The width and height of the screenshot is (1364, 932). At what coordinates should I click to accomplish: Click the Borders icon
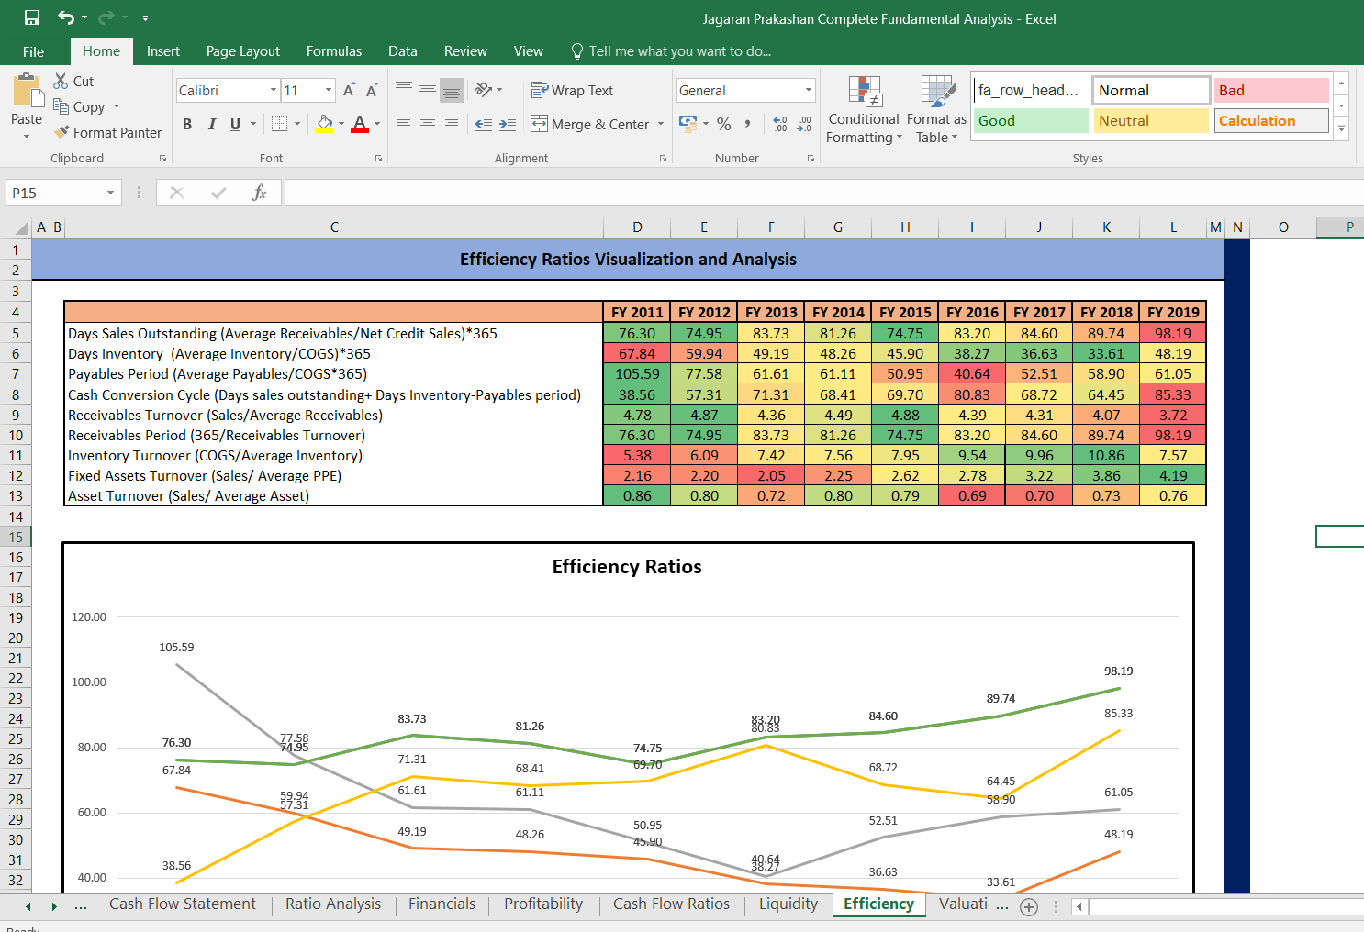(x=280, y=124)
